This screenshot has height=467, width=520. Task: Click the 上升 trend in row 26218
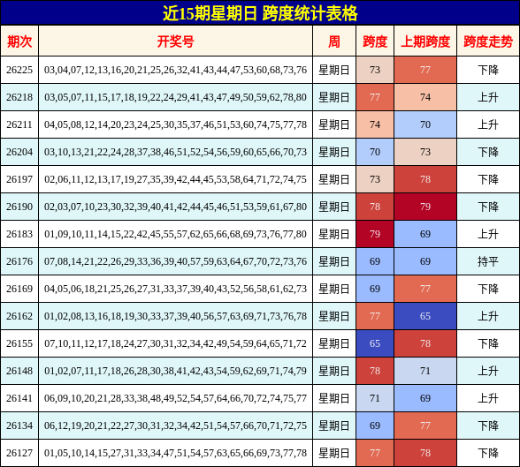488,97
